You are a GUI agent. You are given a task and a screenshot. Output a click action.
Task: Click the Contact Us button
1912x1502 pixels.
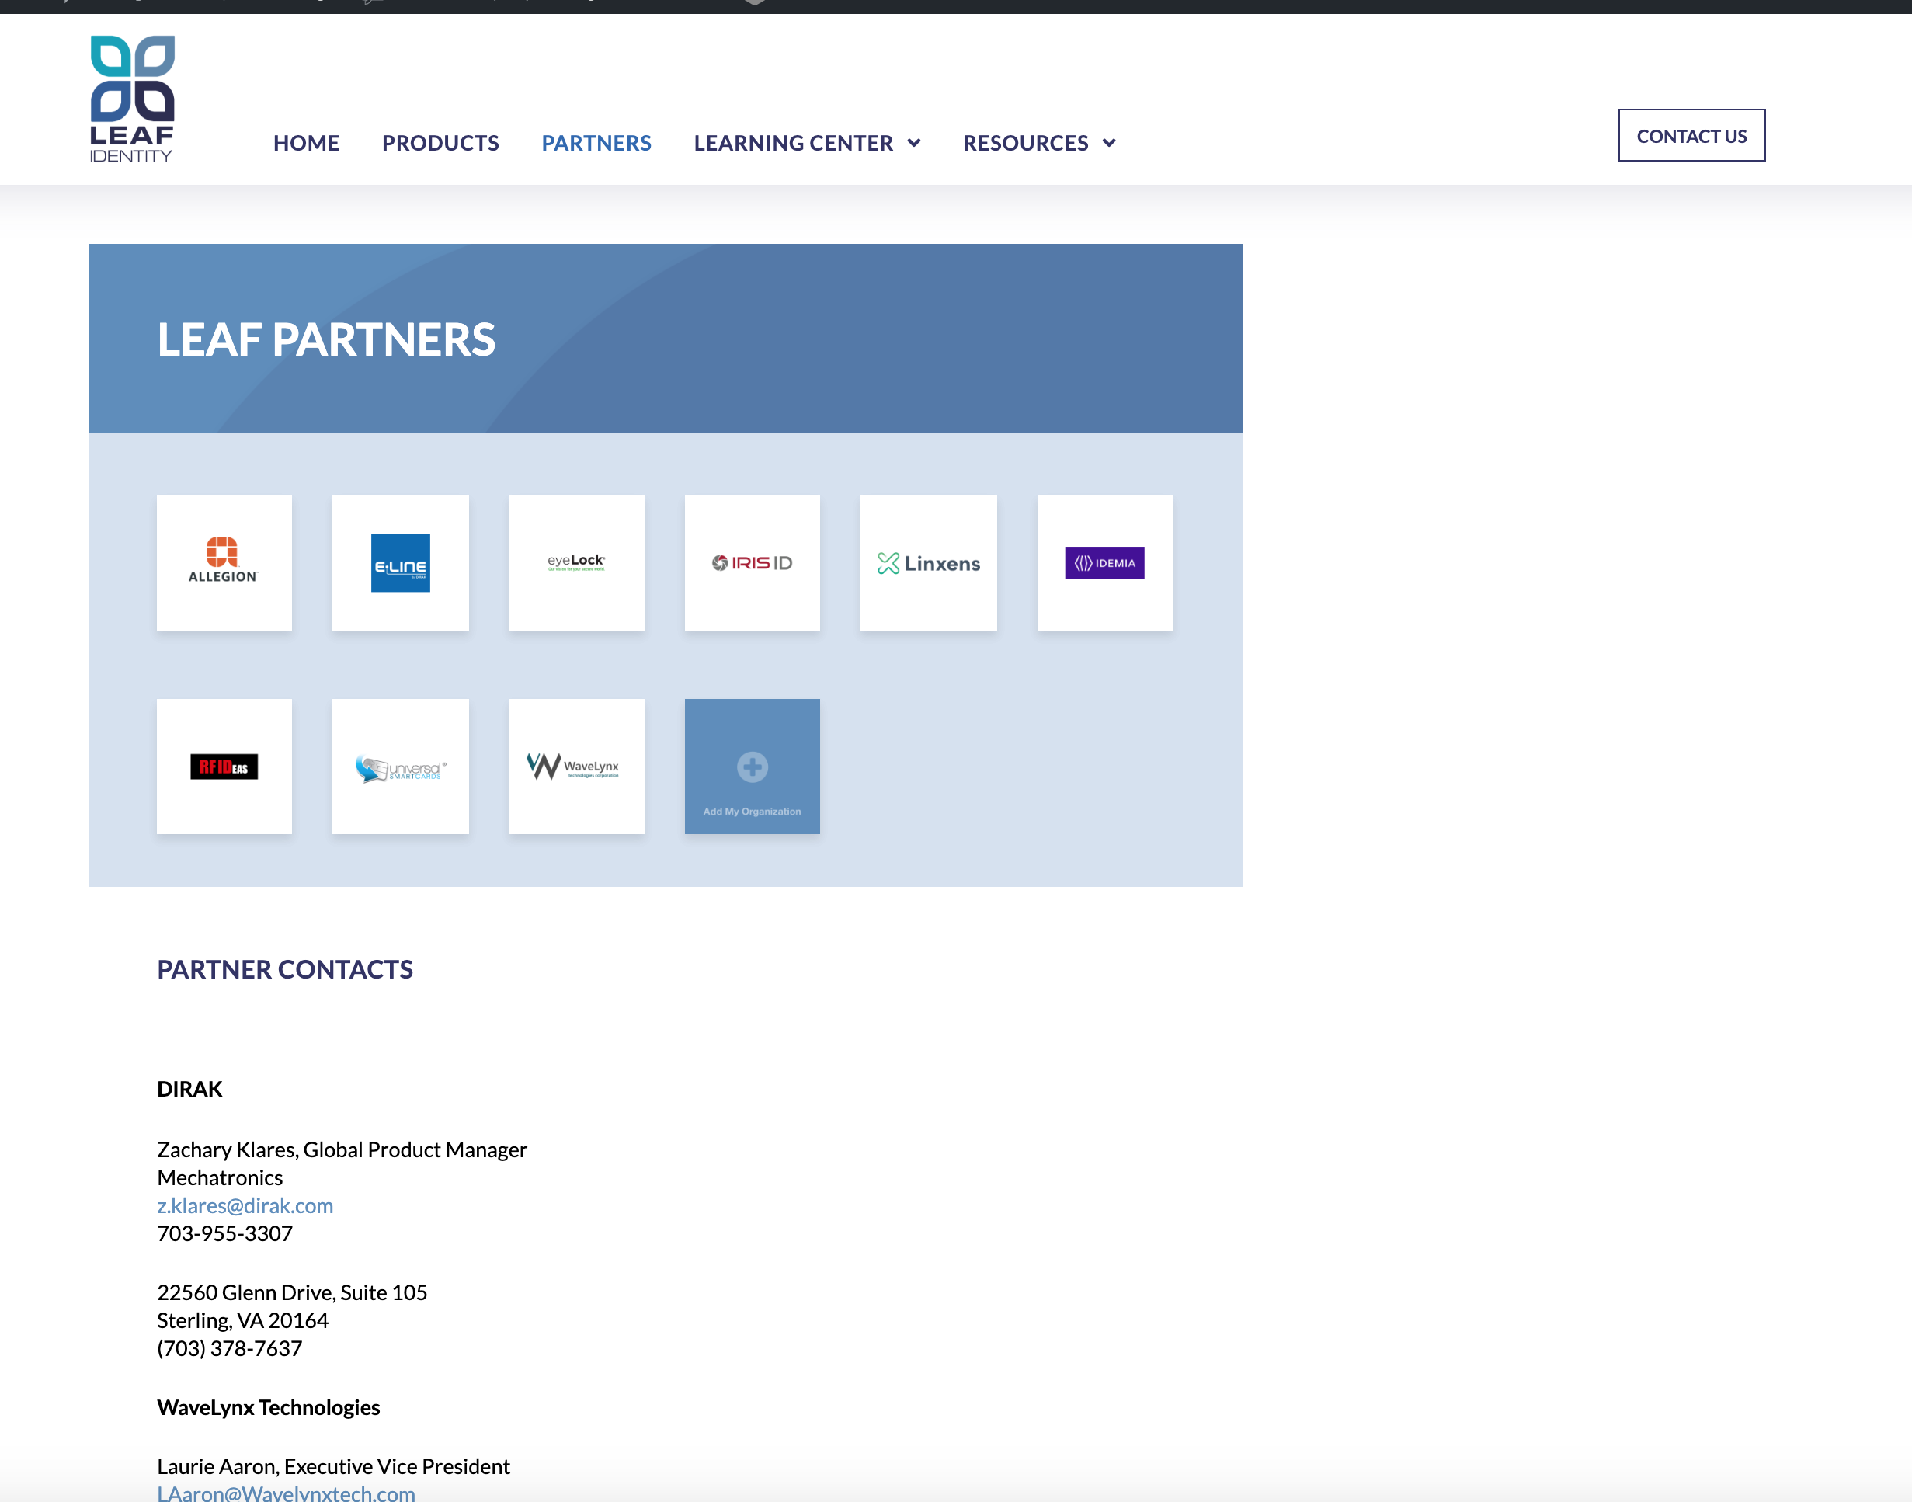[1691, 135]
